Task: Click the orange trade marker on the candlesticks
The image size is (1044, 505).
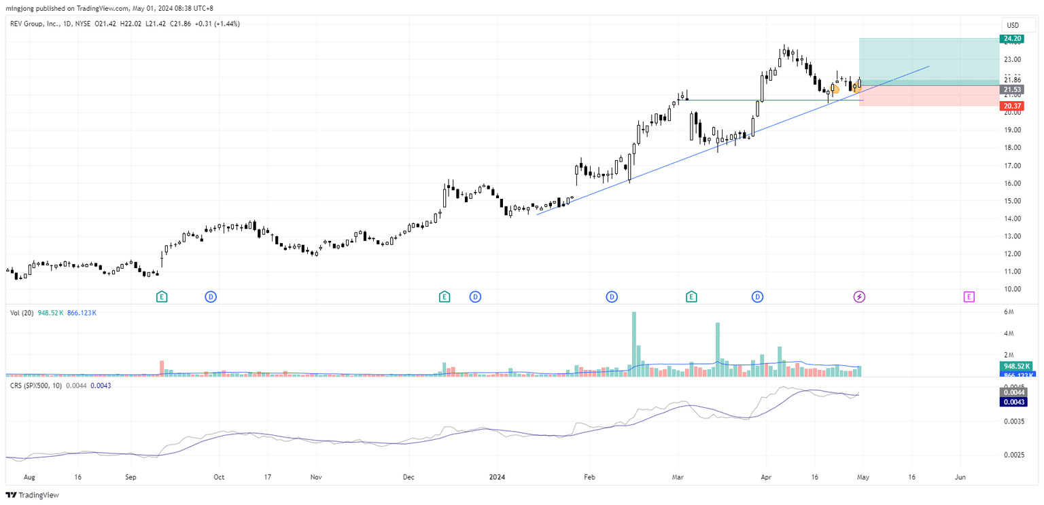Action: 836,90
